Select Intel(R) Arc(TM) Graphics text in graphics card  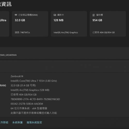(x=66, y=33)
